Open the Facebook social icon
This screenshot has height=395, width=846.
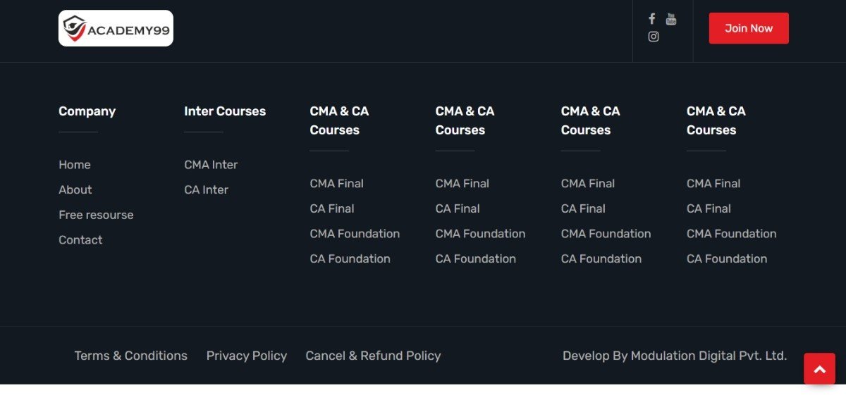pos(652,19)
